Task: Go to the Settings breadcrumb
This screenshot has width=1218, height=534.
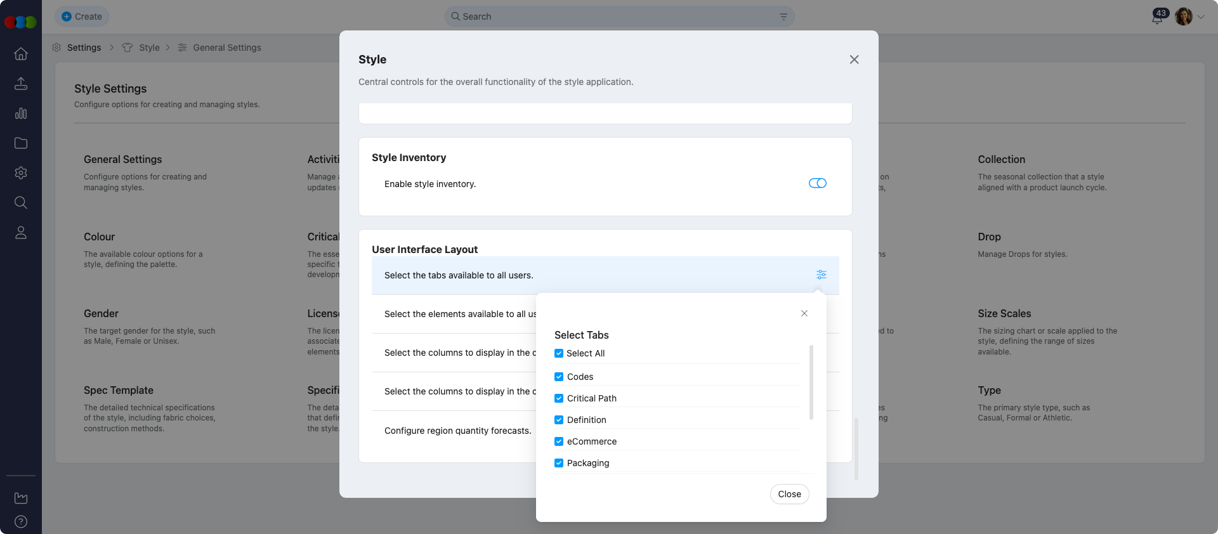Action: click(84, 48)
